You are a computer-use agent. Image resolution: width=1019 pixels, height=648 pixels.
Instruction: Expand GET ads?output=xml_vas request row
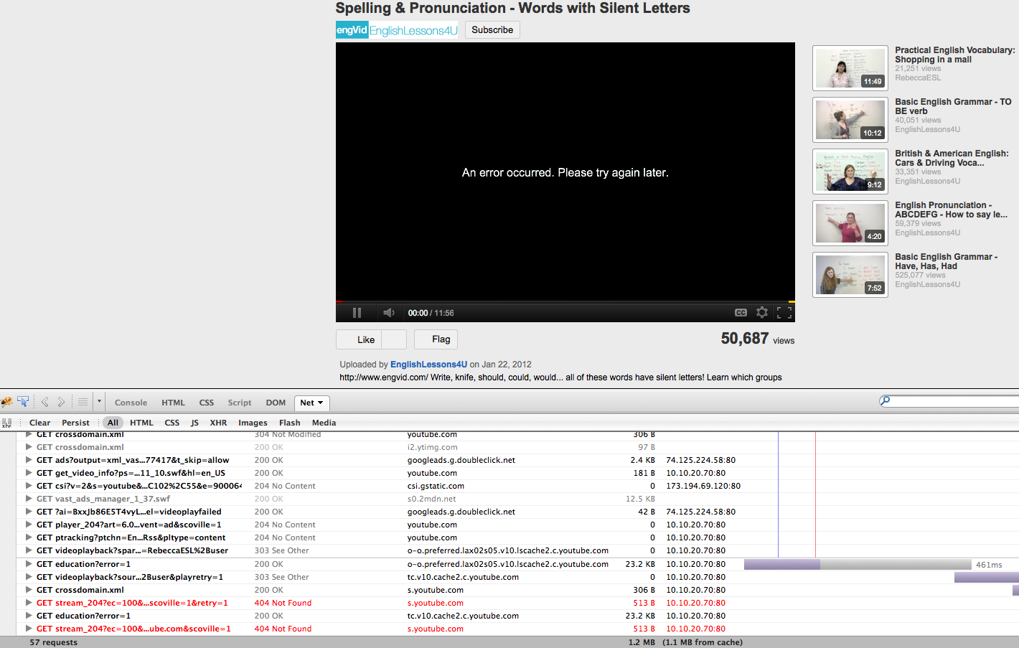point(29,460)
